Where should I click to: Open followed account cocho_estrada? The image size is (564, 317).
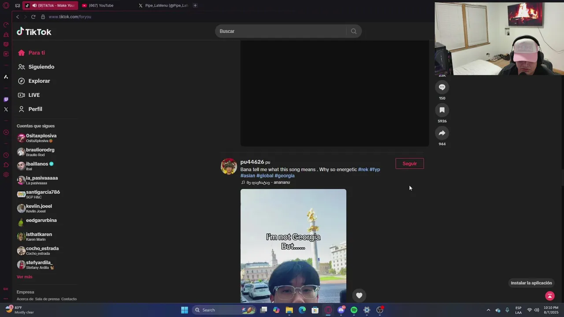tap(38, 251)
